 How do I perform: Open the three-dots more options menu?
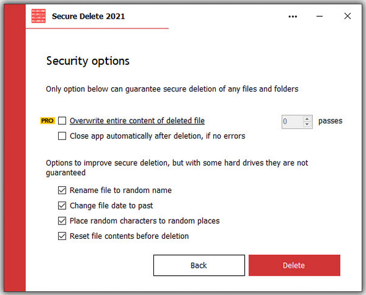(x=292, y=17)
